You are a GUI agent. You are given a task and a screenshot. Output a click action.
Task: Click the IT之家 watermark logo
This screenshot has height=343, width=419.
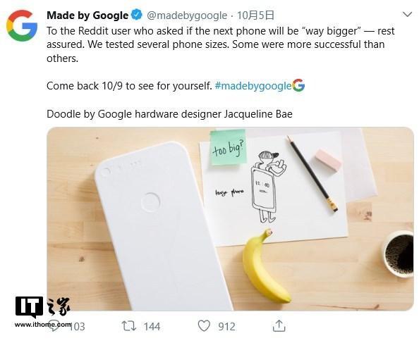pyautogui.click(x=43, y=312)
